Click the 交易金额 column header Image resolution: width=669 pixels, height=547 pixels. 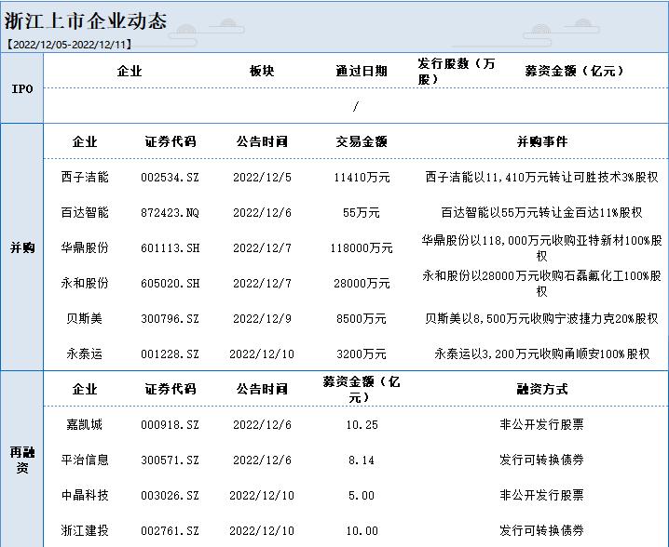point(362,141)
